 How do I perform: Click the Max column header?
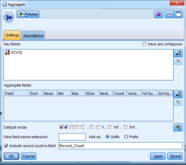click(78, 93)
